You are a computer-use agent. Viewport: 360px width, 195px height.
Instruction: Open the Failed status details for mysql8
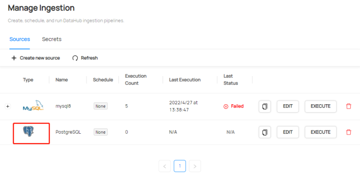coord(237,106)
